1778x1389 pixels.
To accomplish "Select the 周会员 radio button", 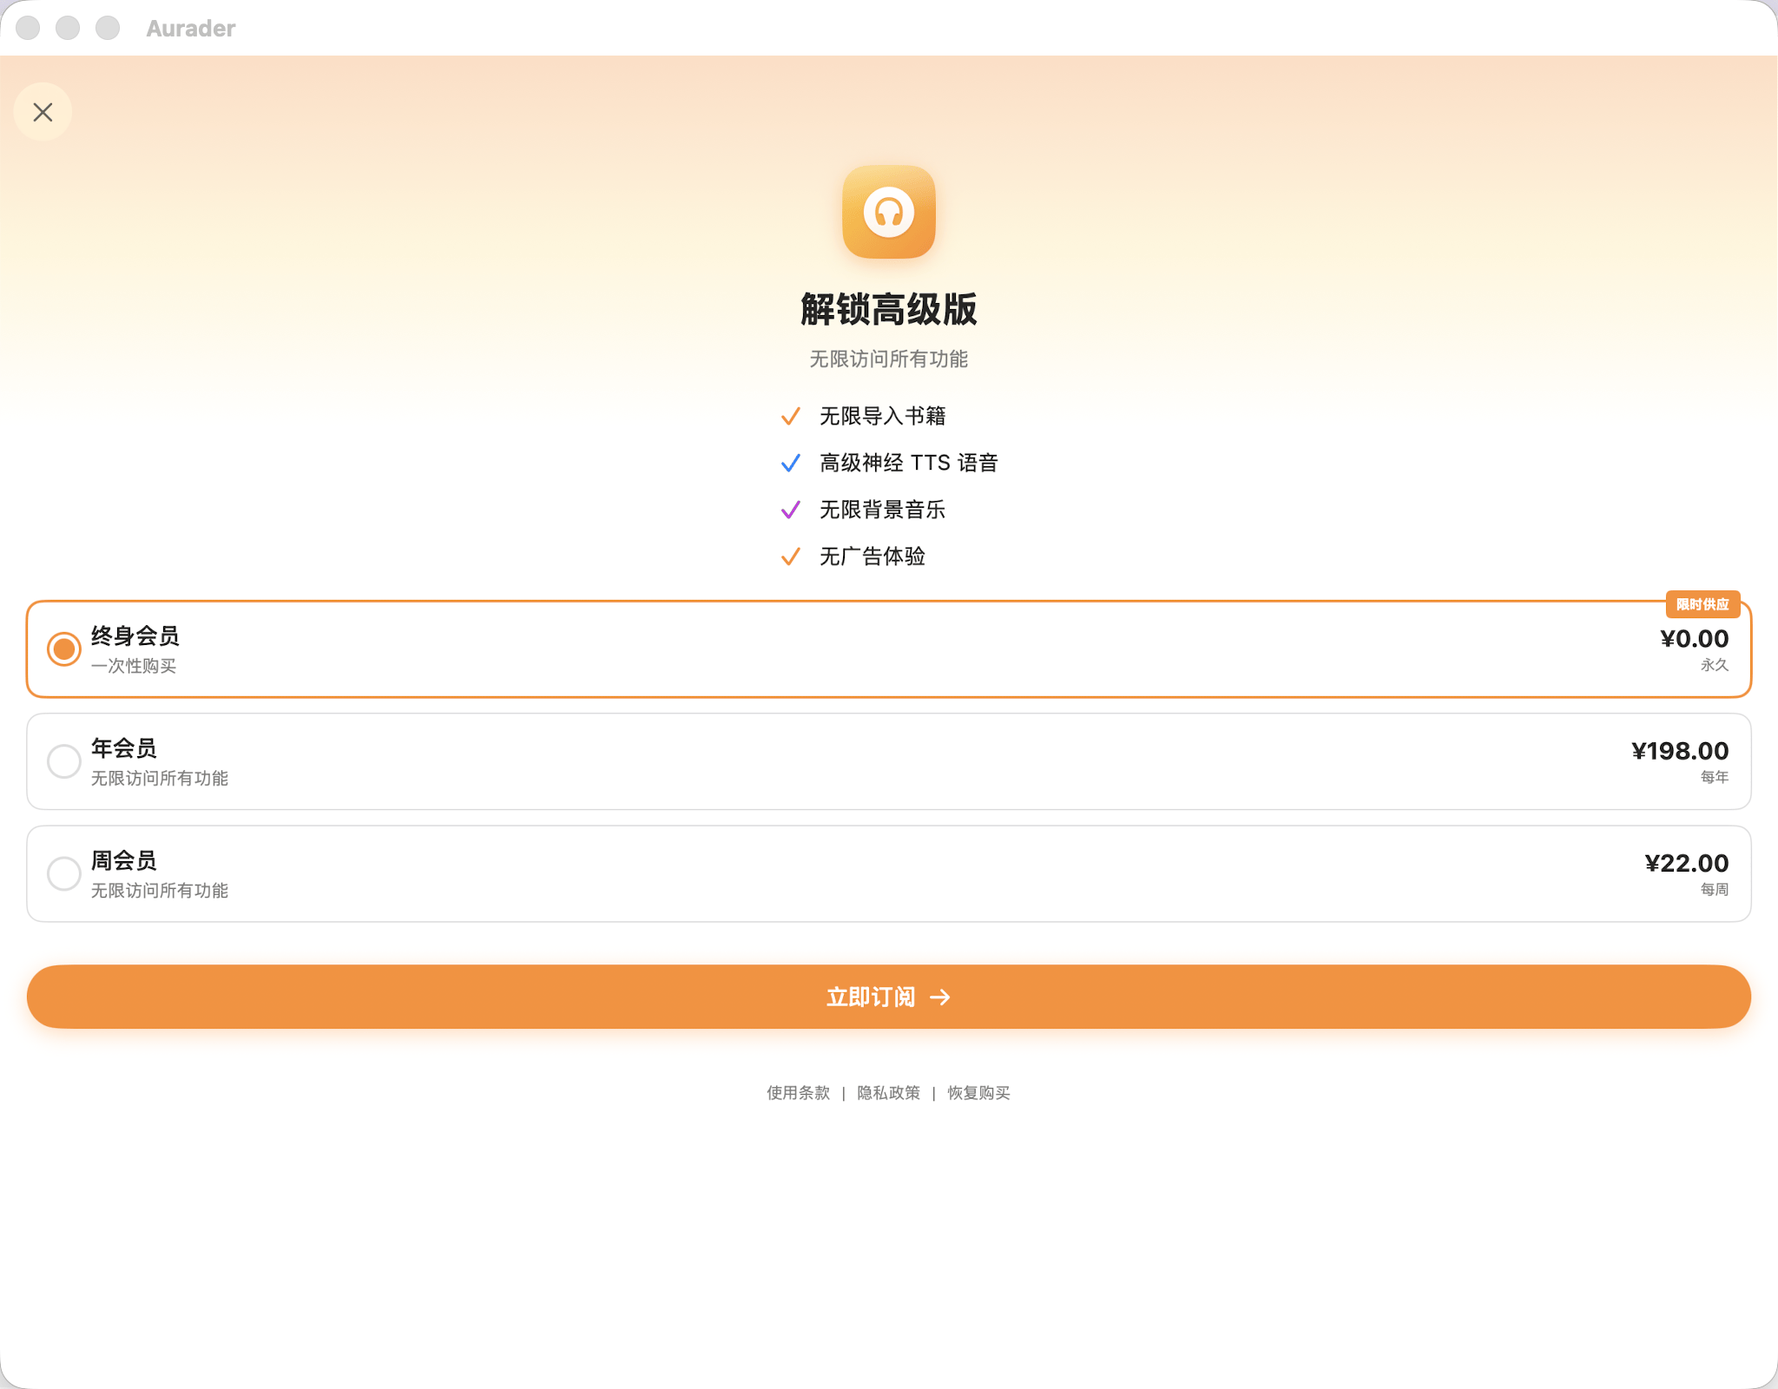I will (x=64, y=873).
